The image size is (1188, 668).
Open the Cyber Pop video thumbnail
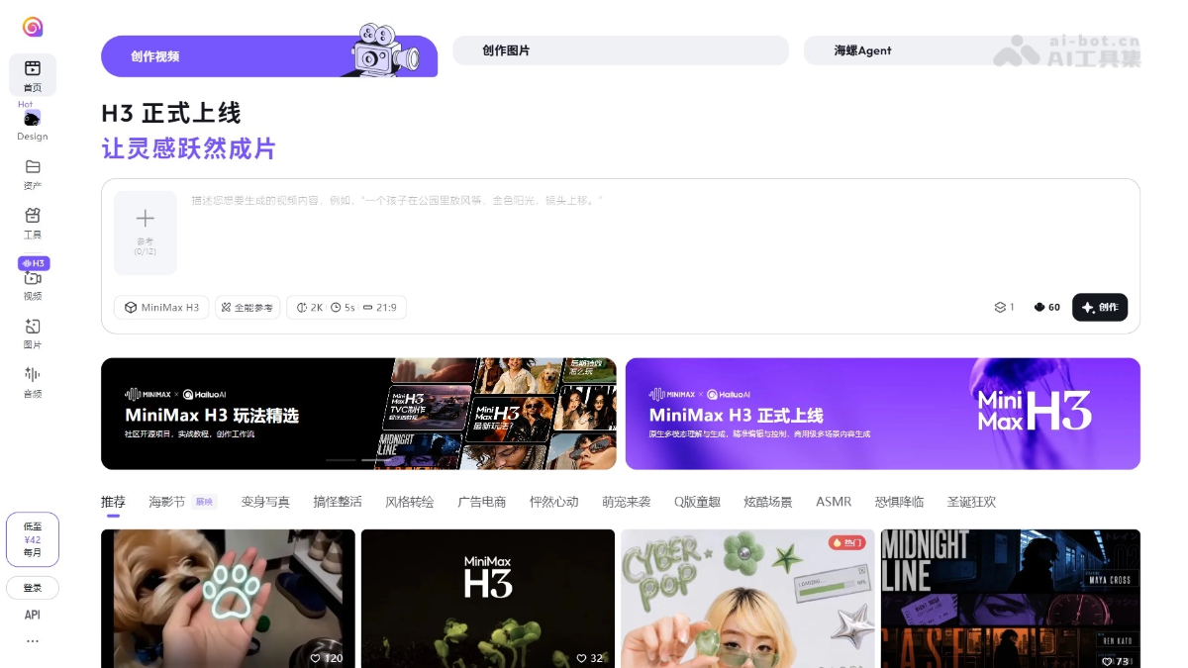tap(747, 599)
